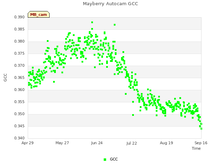Click the highest data point near 0.388

click(92, 22)
